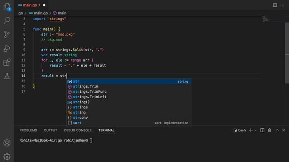The width and height of the screenshot is (289, 162).
Task: Click func main() on line 5
Action: 44,29
